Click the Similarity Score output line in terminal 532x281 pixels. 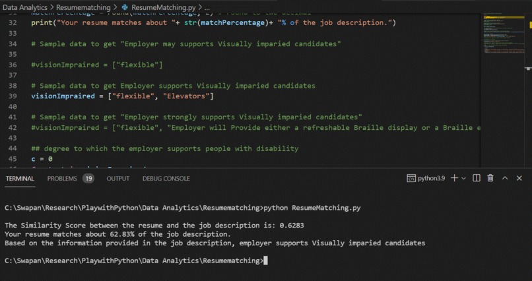(154, 226)
